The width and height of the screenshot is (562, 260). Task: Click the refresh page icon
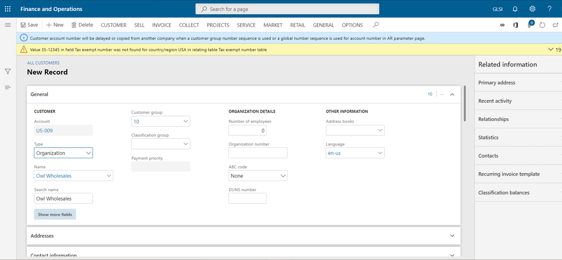tap(542, 25)
